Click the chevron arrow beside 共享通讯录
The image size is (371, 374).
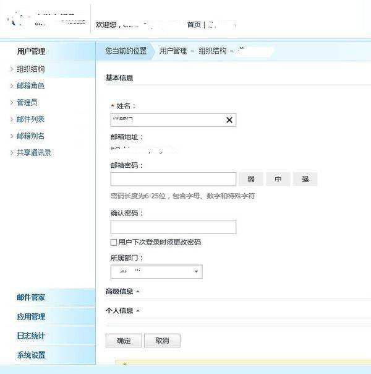12,153
